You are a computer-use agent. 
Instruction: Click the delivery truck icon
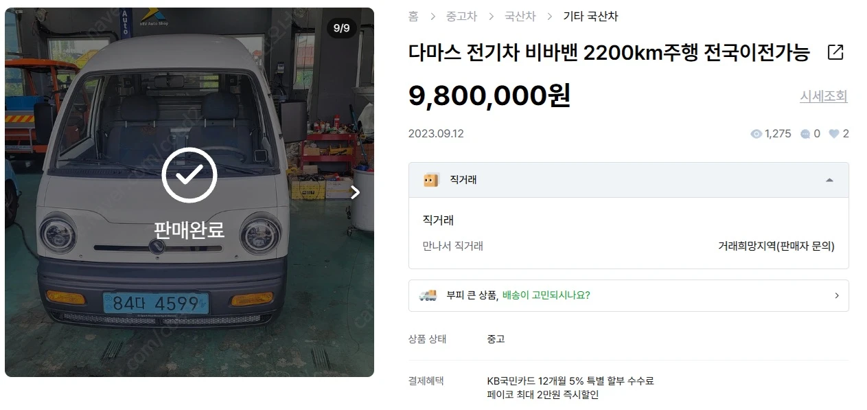click(x=428, y=295)
